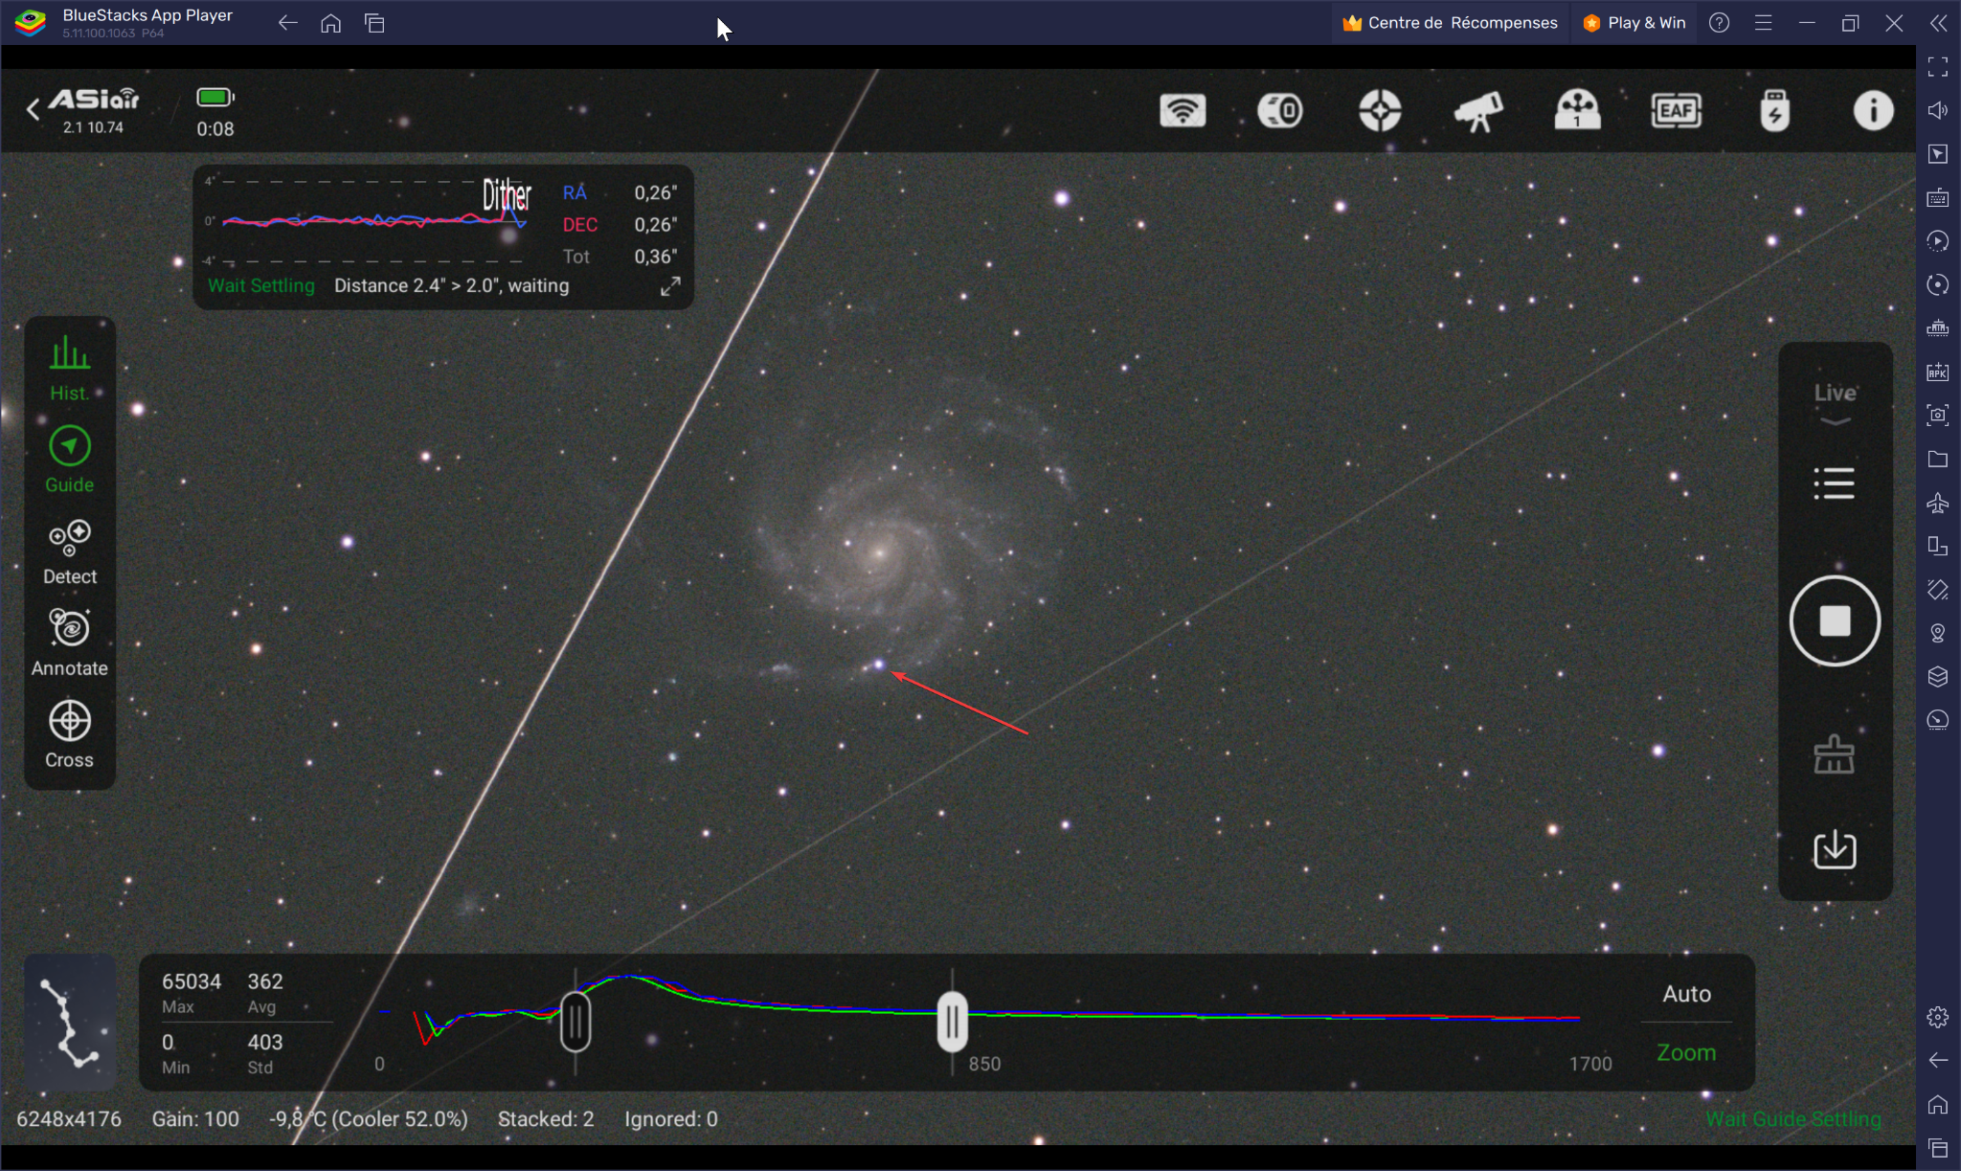The width and height of the screenshot is (1961, 1171).
Task: Click the Wait Settling status text
Action: tap(260, 285)
